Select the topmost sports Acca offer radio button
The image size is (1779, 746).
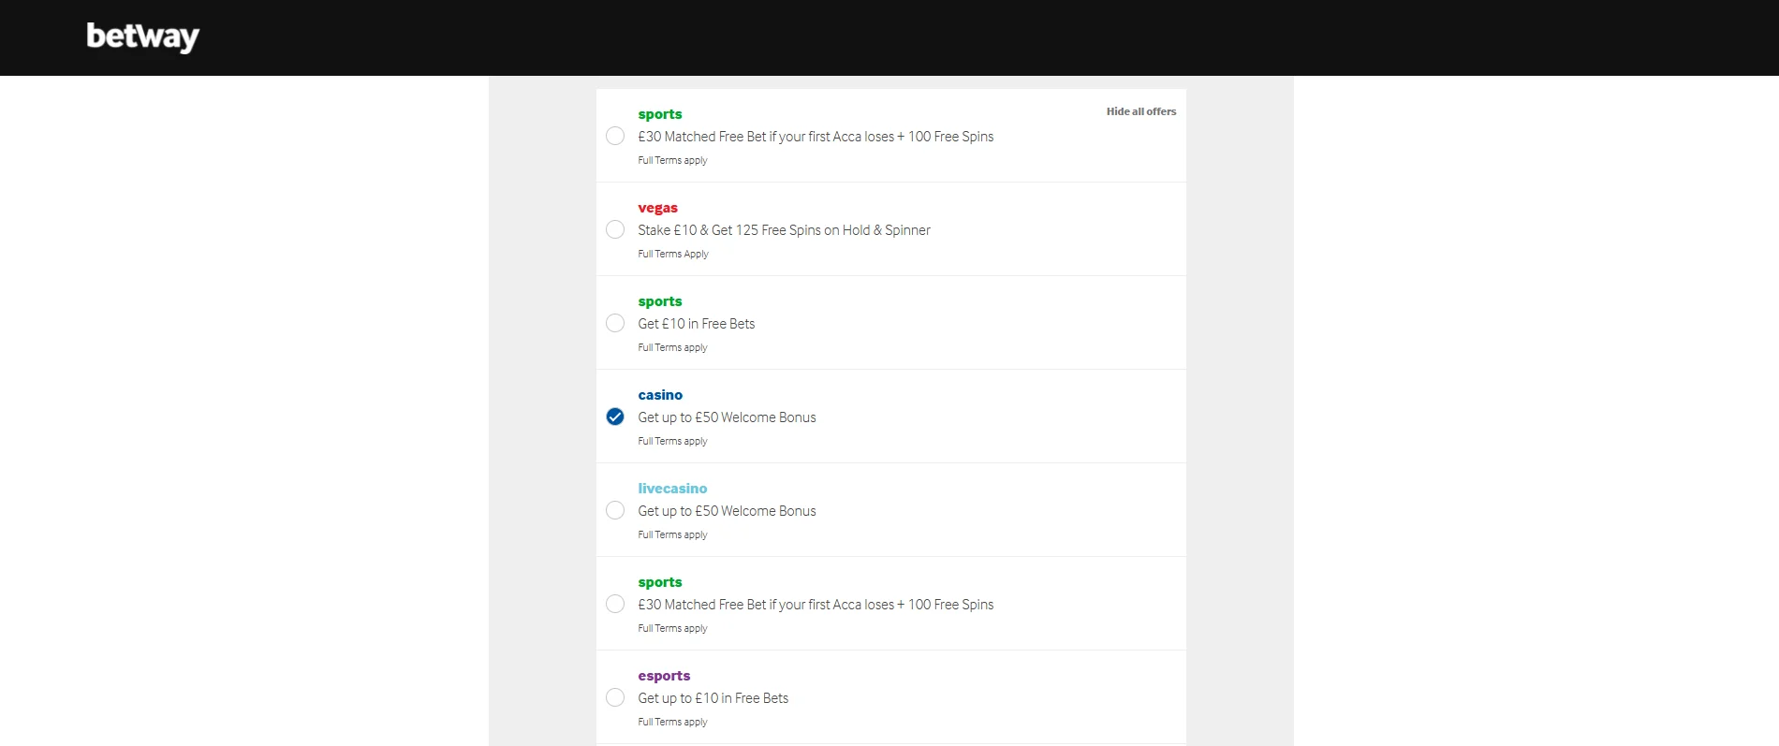(x=615, y=136)
